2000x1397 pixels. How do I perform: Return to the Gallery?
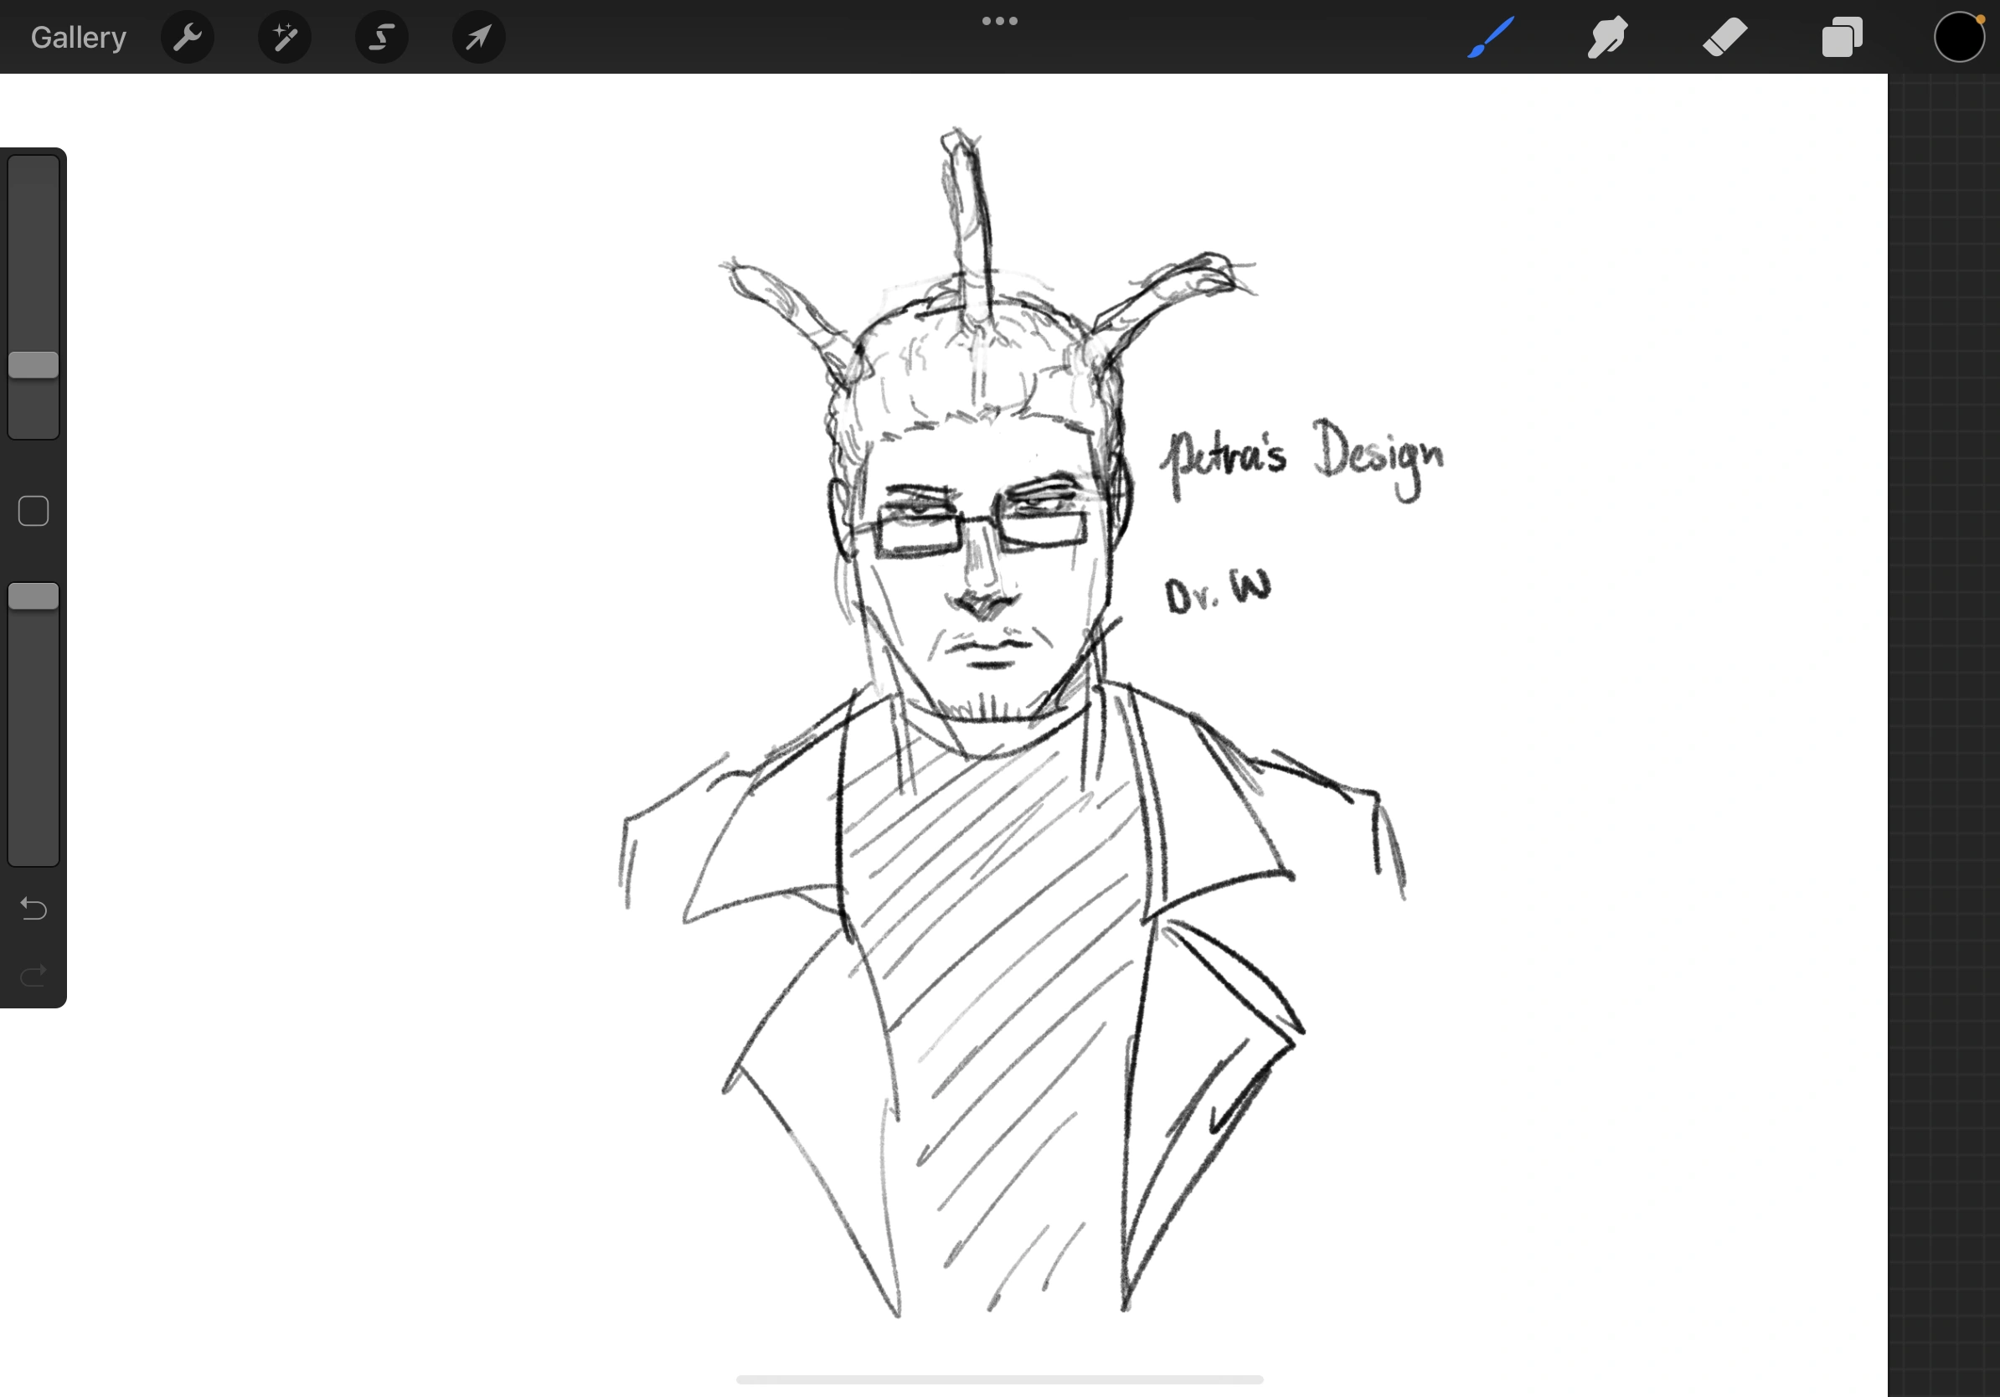[79, 38]
